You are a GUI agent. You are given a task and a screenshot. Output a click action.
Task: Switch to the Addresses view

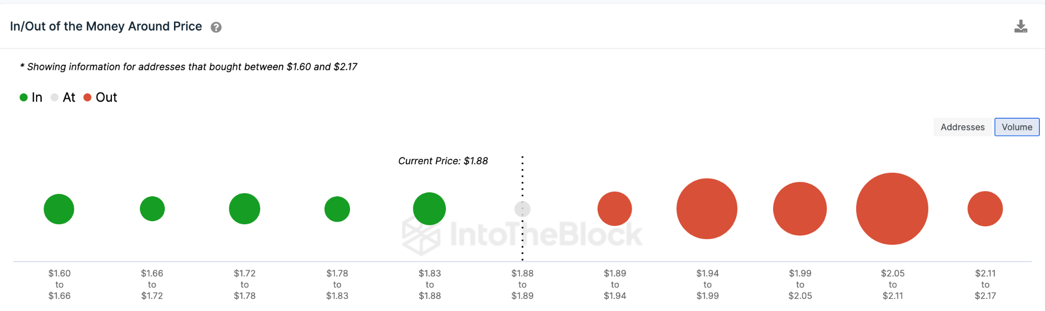962,127
